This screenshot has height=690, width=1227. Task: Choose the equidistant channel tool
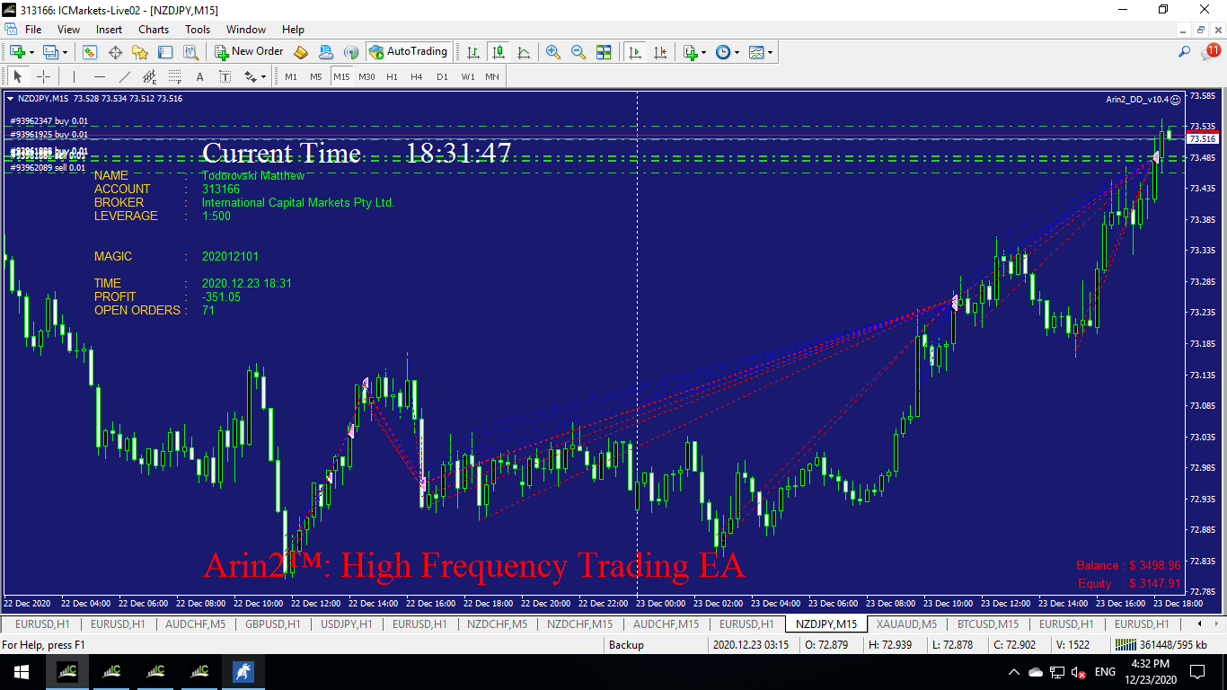pyautogui.click(x=150, y=76)
